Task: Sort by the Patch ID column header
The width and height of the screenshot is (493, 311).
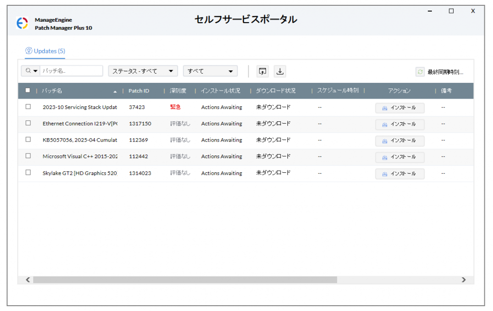Action: (x=139, y=91)
